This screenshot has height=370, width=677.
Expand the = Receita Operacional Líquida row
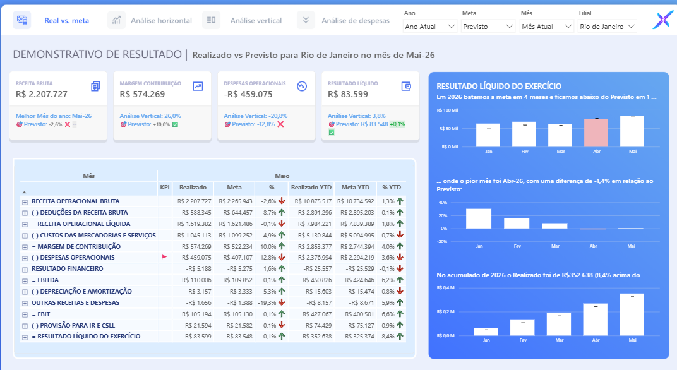[x=25, y=224]
